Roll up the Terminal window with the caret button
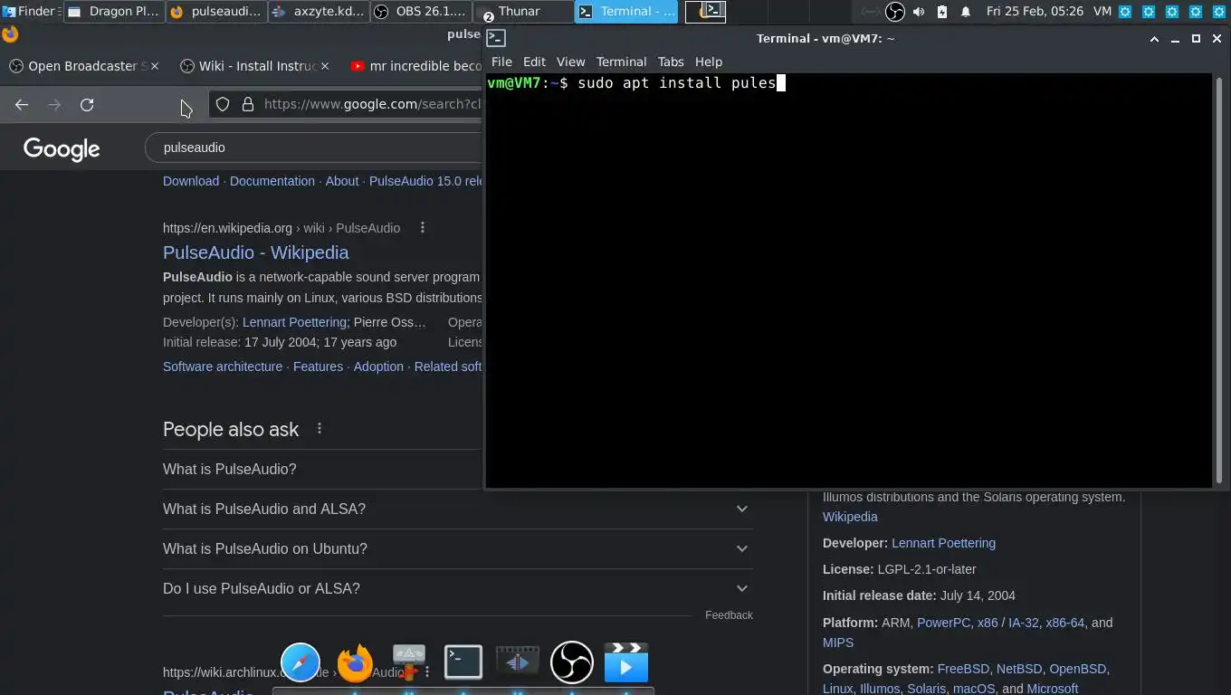The height and width of the screenshot is (695, 1231). (1154, 39)
